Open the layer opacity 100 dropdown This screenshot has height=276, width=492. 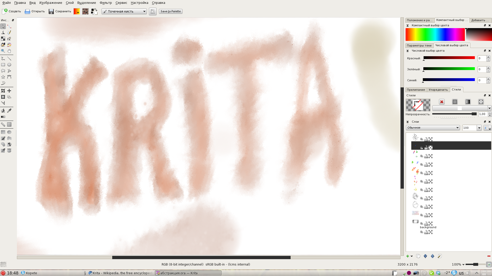[479, 128]
